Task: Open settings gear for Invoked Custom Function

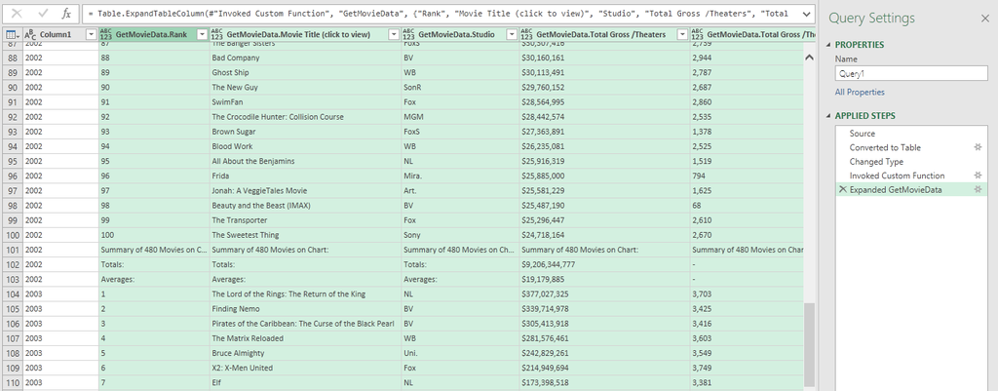Action: click(979, 176)
